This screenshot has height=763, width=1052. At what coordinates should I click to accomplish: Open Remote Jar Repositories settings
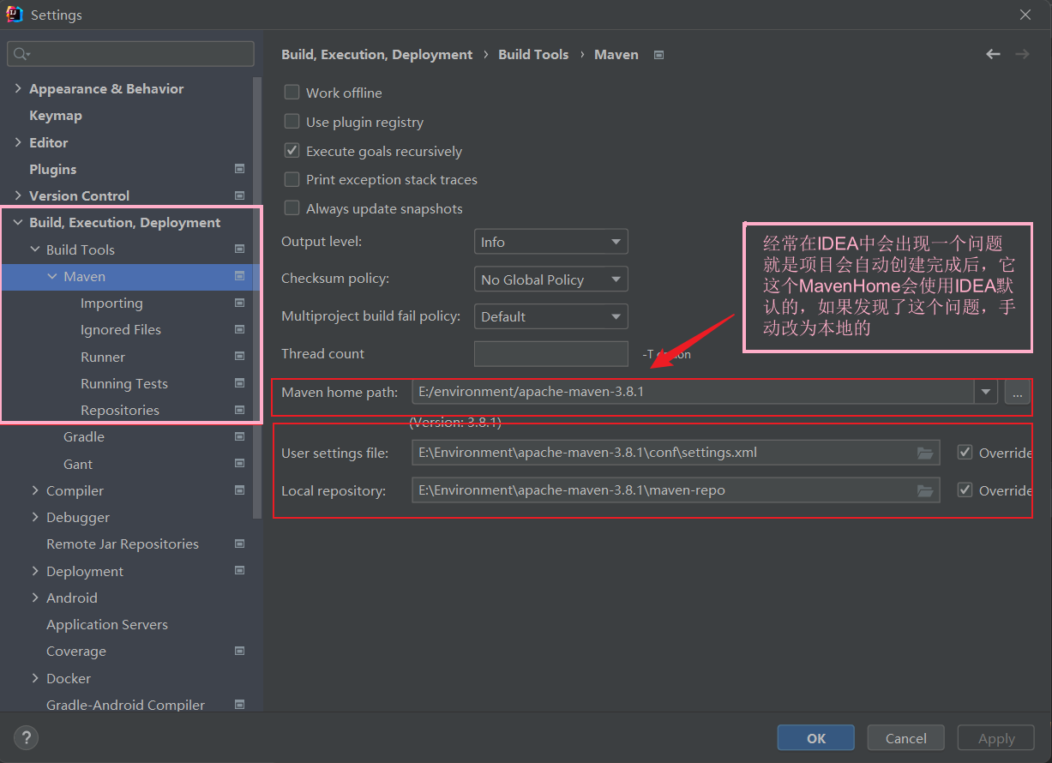pyautogui.click(x=123, y=544)
